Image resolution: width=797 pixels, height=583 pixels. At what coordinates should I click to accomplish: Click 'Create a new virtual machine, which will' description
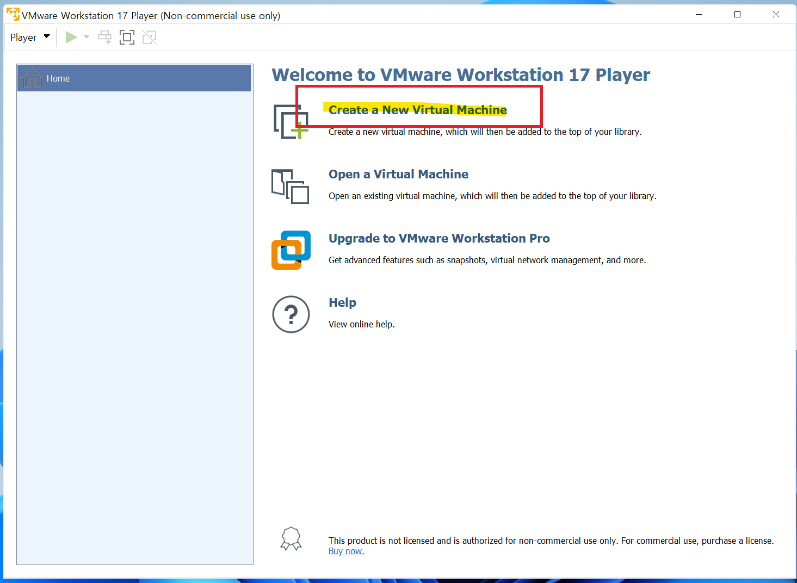click(485, 132)
